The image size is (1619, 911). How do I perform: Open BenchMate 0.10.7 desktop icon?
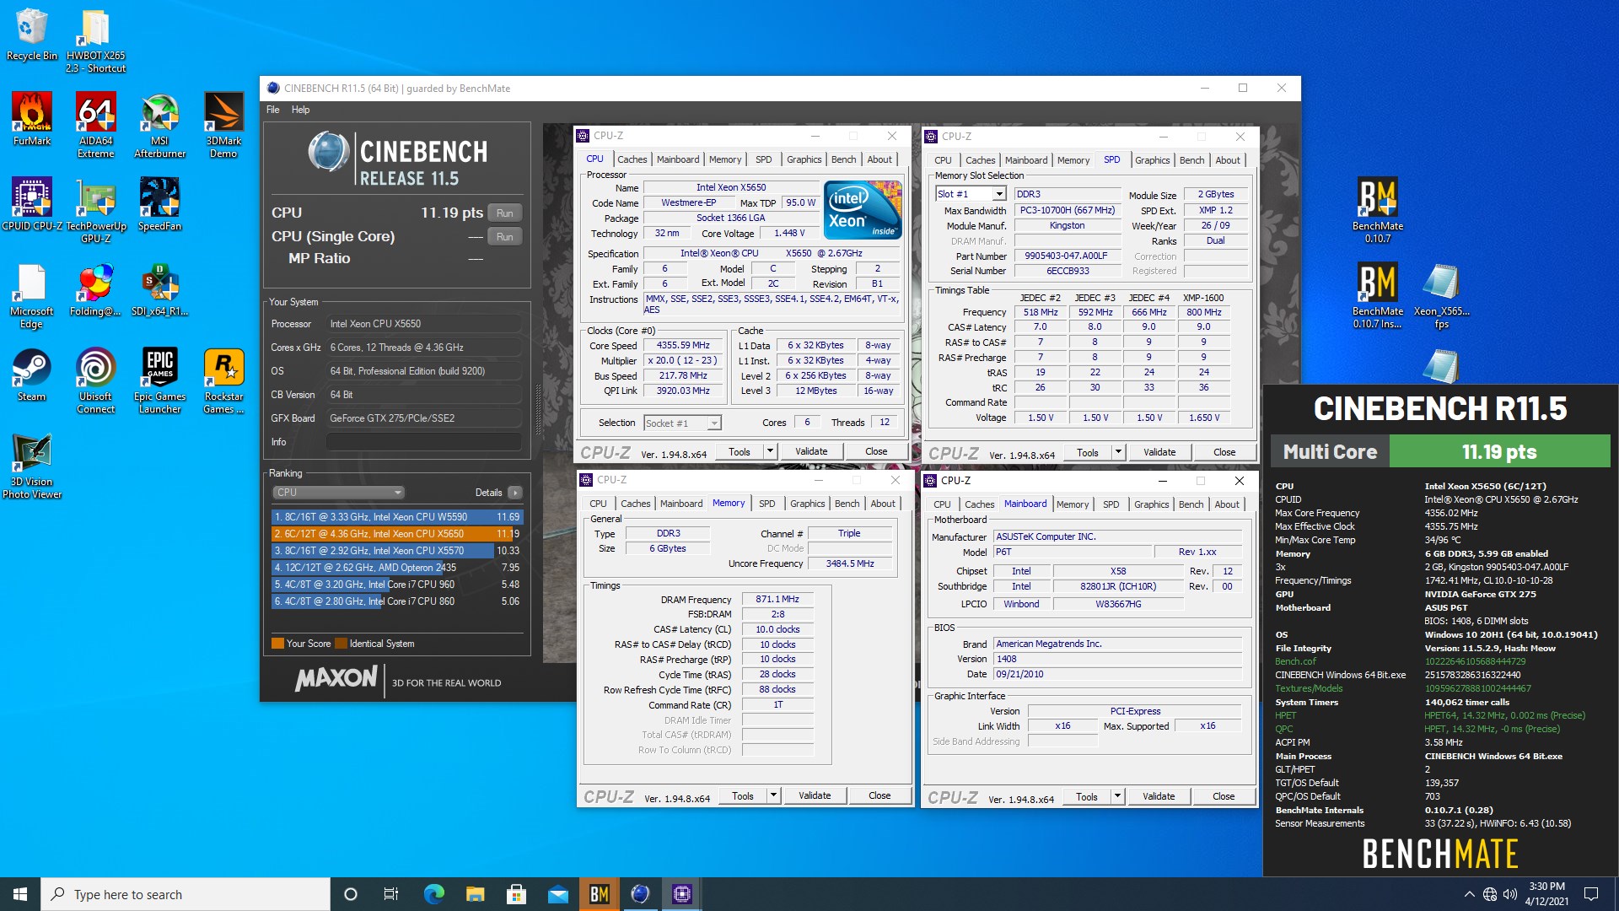[1378, 210]
